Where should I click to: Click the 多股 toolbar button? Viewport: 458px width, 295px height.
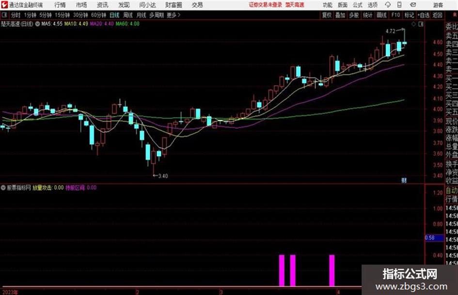tap(354, 15)
